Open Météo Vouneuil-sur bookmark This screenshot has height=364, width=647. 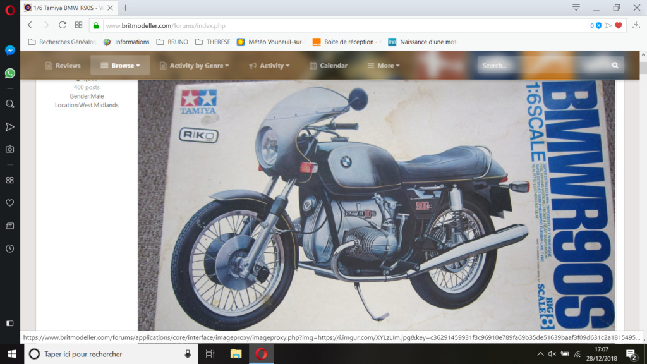coord(271,42)
